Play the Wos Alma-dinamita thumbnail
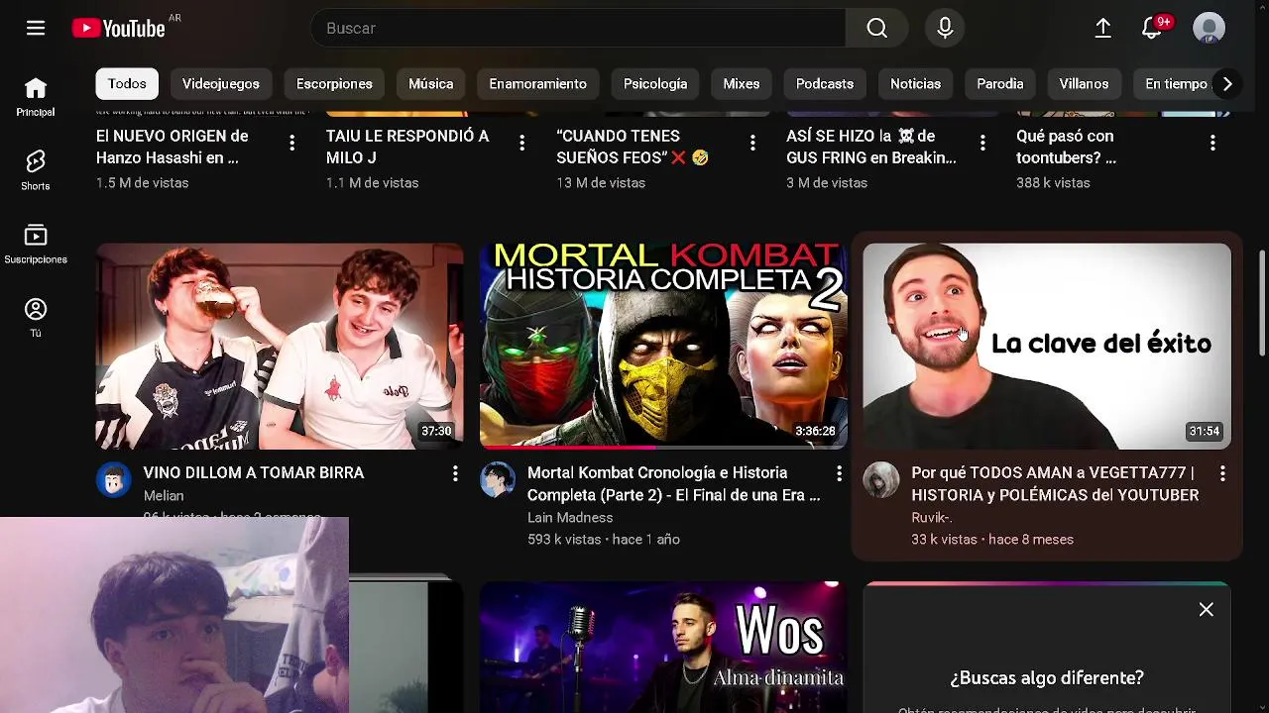The image size is (1269, 713). tap(663, 648)
